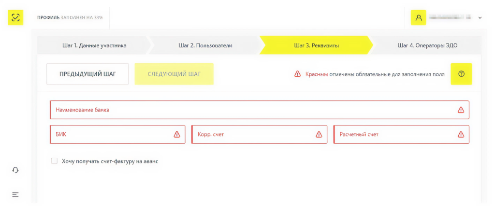Go to Шаг 1. Данные участника tab
The height and width of the screenshot is (206, 495).
94,45
